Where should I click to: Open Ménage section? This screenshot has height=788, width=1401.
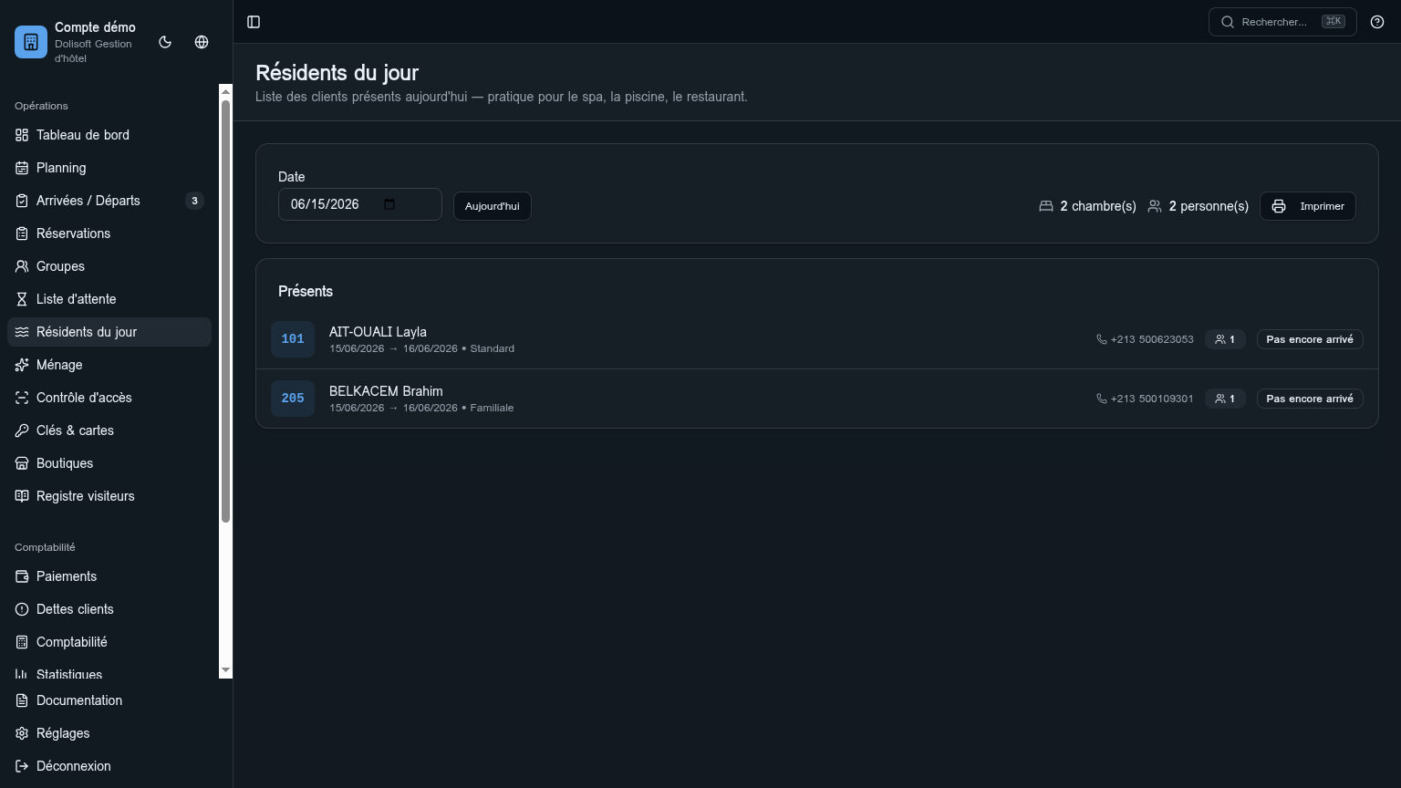coord(109,365)
